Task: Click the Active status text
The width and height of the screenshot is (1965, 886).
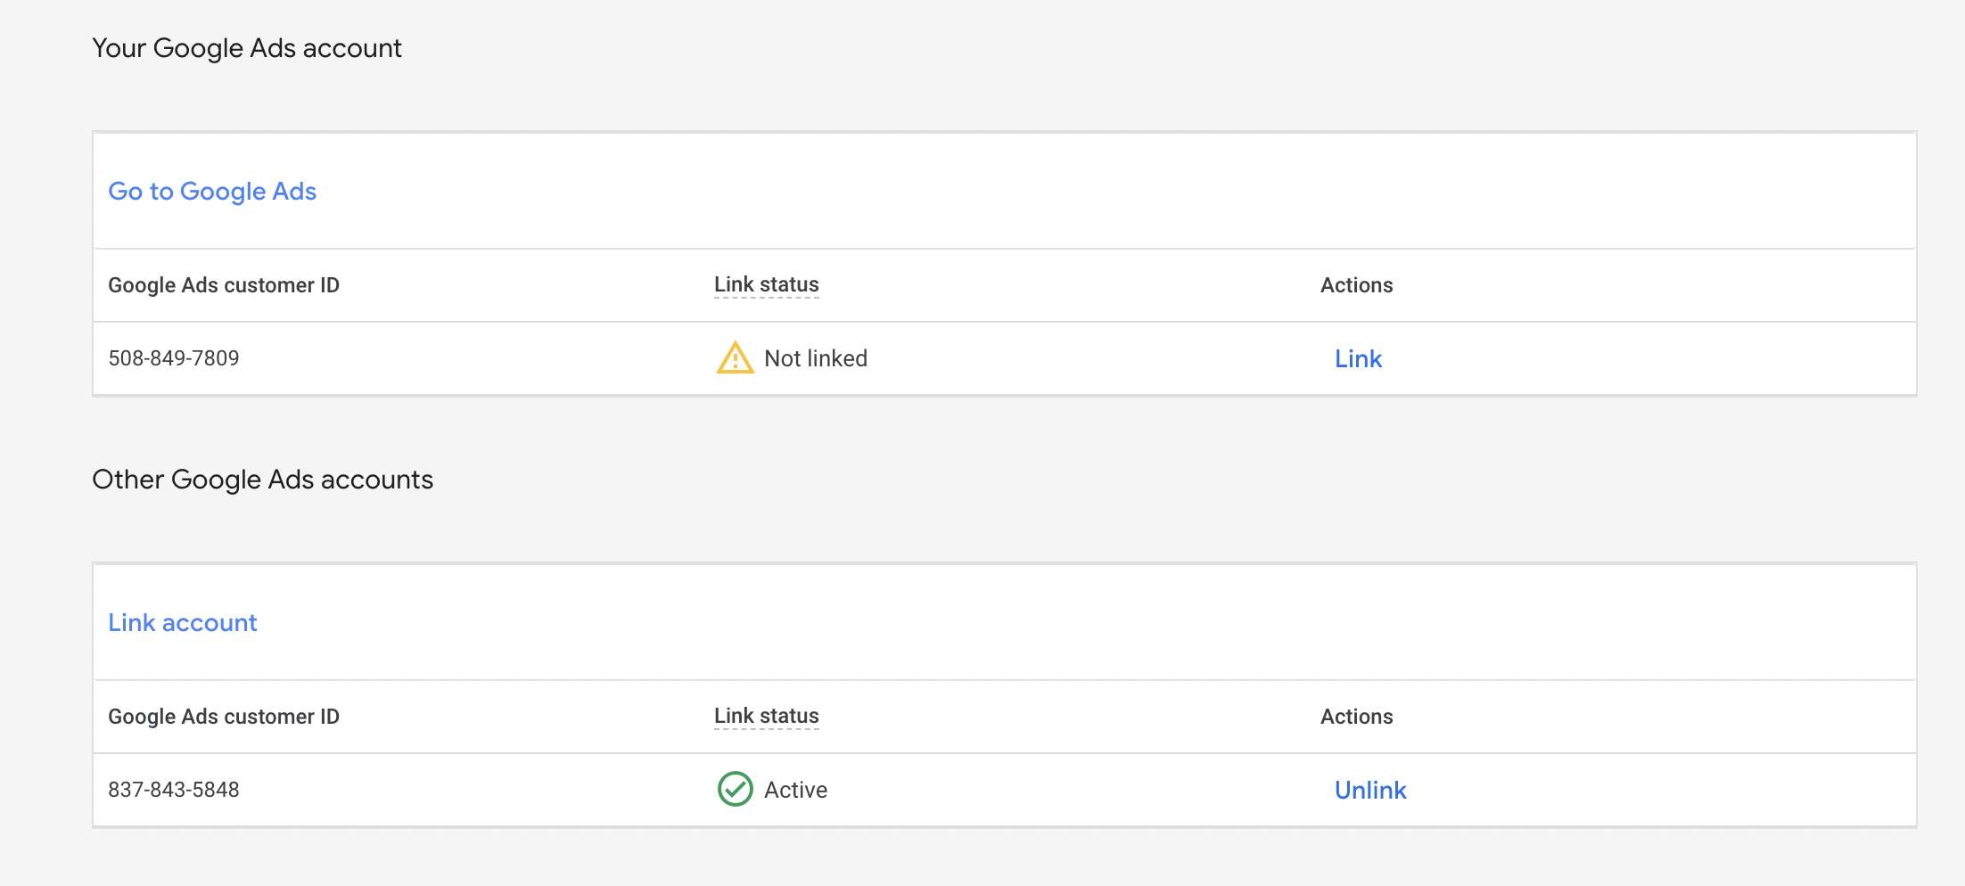Action: click(x=796, y=790)
